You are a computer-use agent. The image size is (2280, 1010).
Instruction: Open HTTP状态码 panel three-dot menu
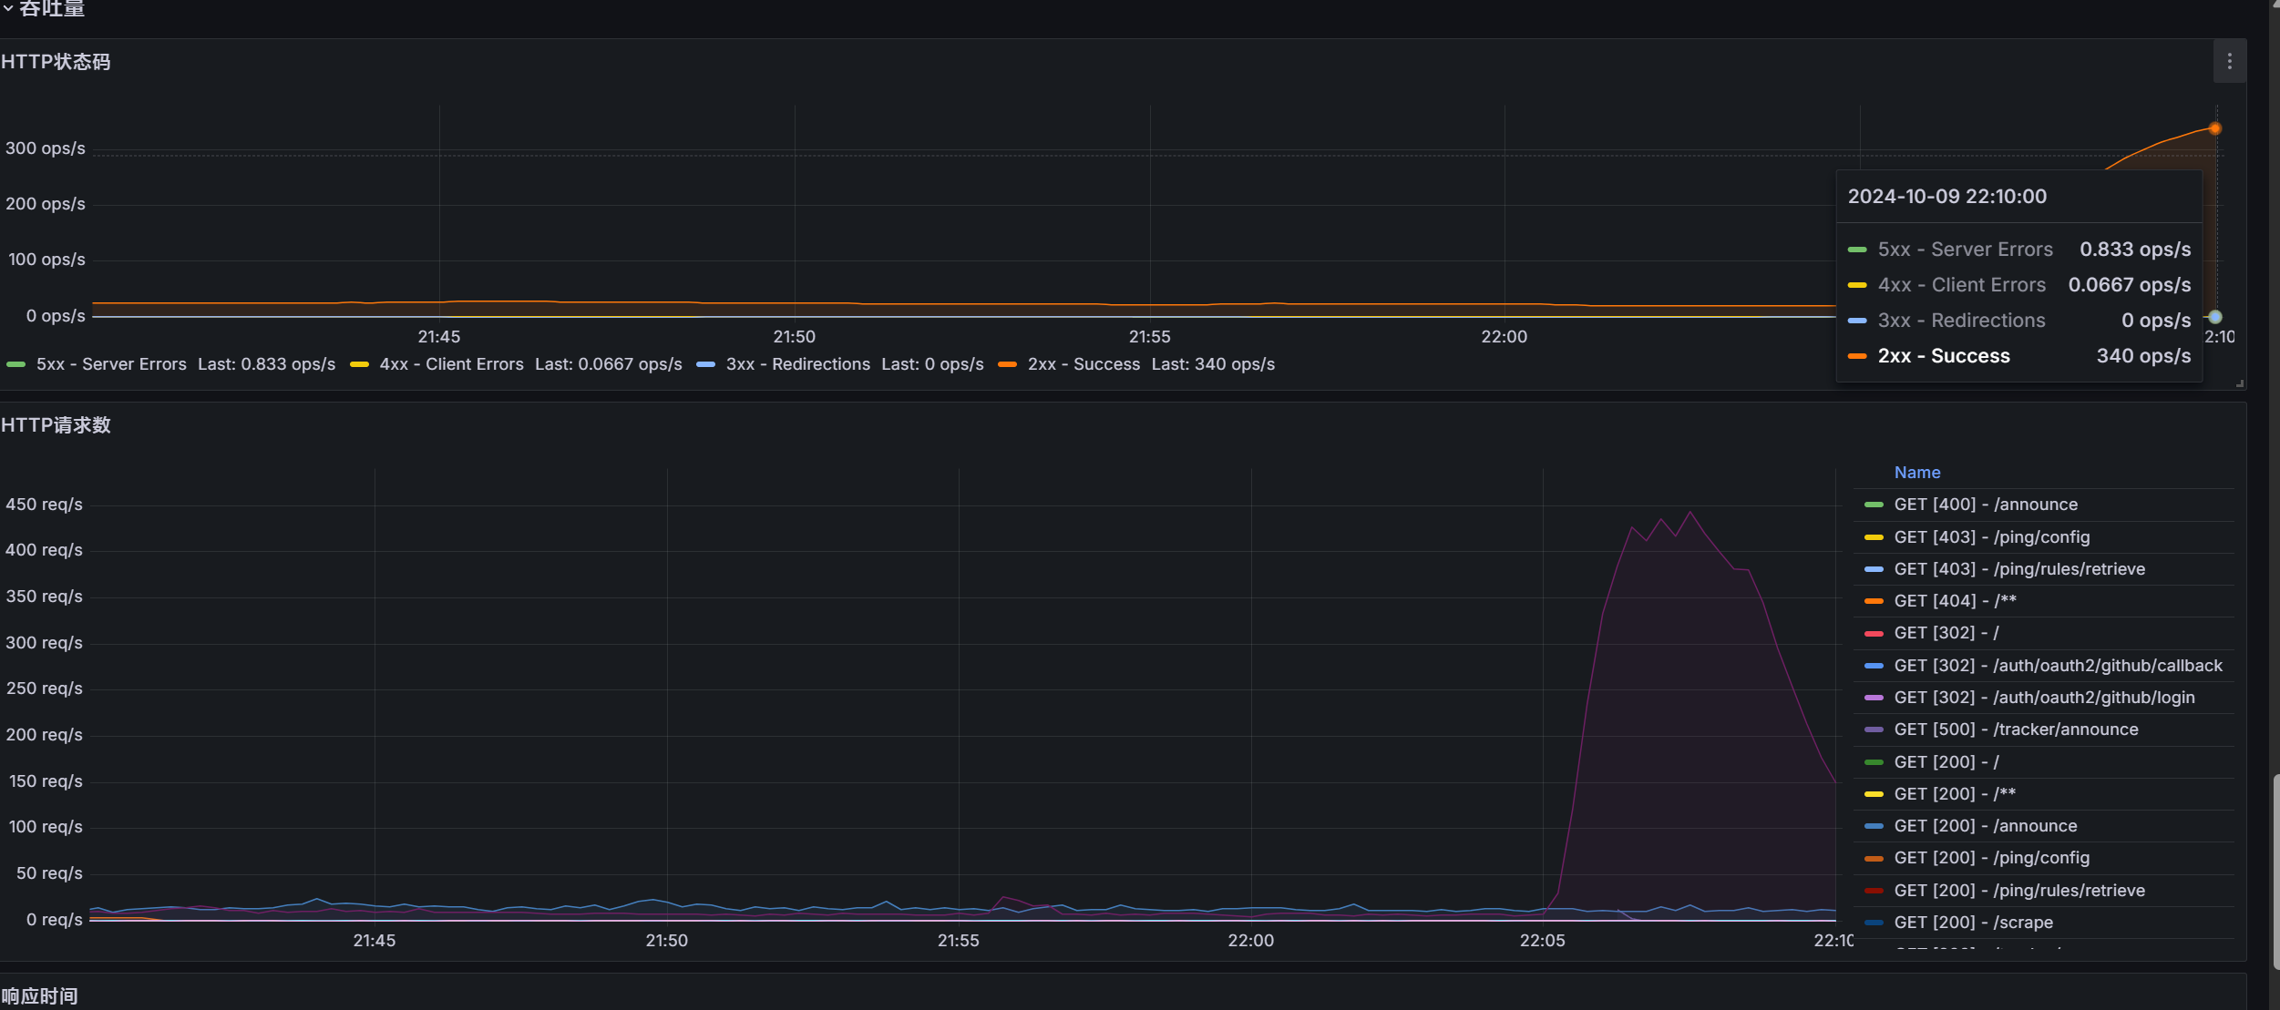click(2229, 61)
